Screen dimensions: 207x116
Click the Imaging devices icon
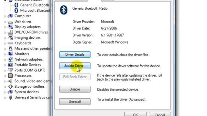click(11, 38)
